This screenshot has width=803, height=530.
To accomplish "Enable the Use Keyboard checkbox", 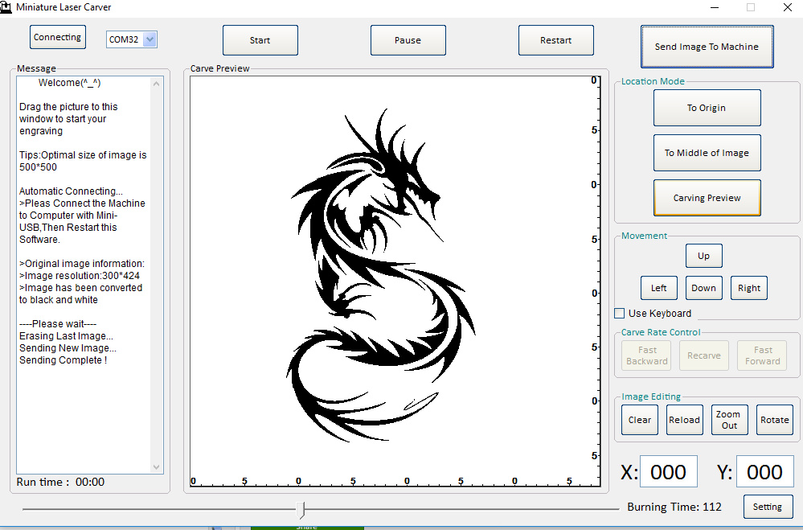I will coord(619,313).
